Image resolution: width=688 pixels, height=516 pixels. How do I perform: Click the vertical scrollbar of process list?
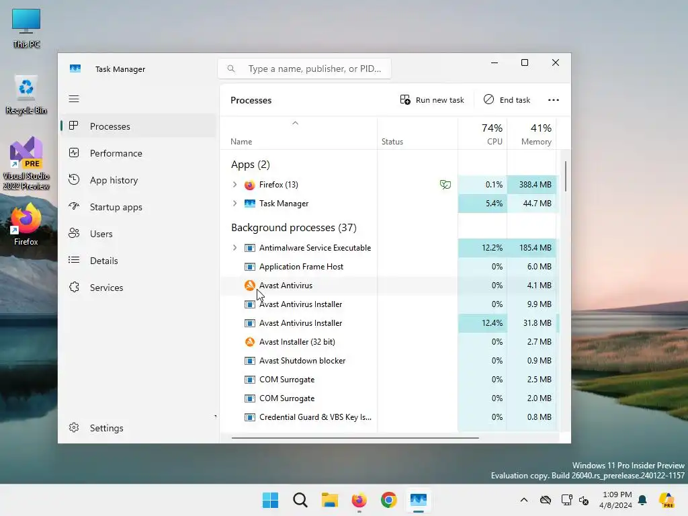566,177
